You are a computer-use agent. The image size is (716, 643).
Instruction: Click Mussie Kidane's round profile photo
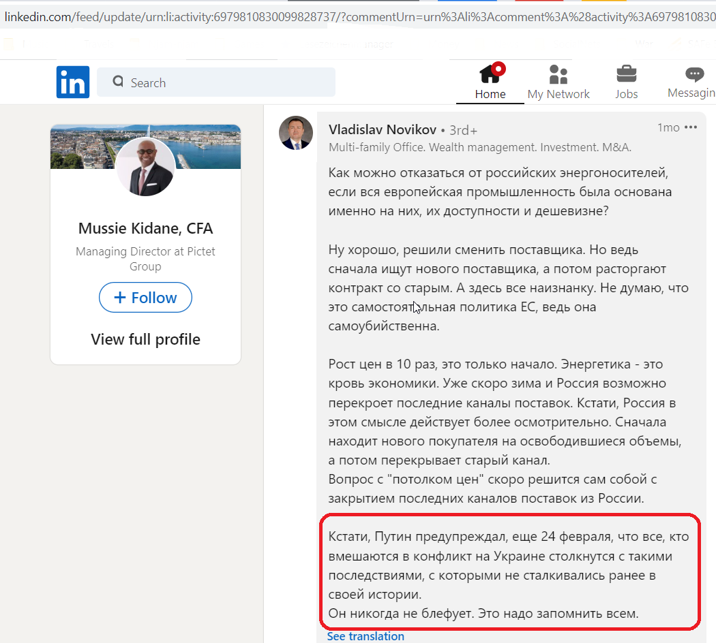point(146,168)
